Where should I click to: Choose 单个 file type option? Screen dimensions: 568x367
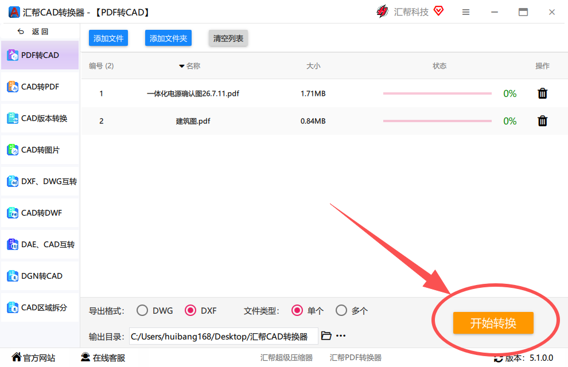click(297, 311)
